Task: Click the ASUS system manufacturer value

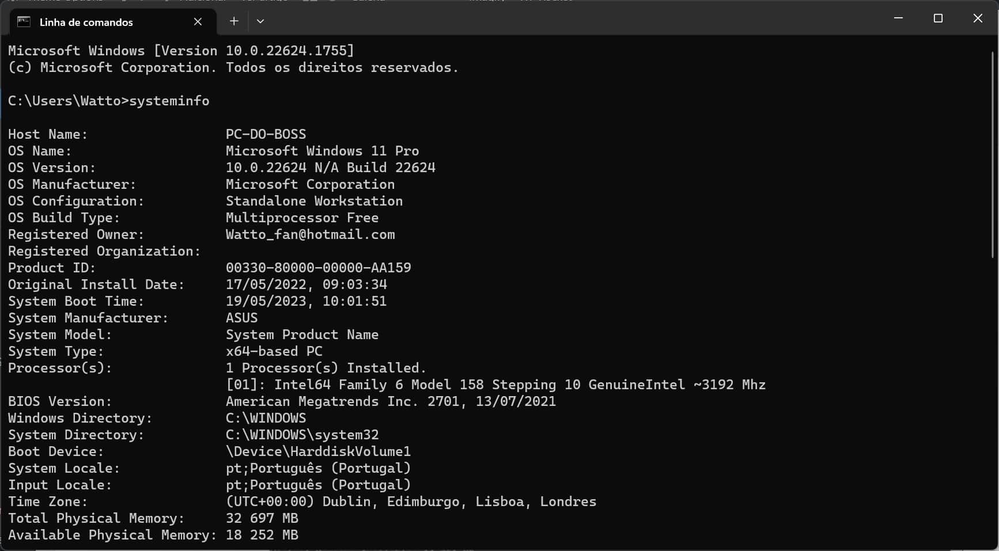Action: (x=241, y=318)
